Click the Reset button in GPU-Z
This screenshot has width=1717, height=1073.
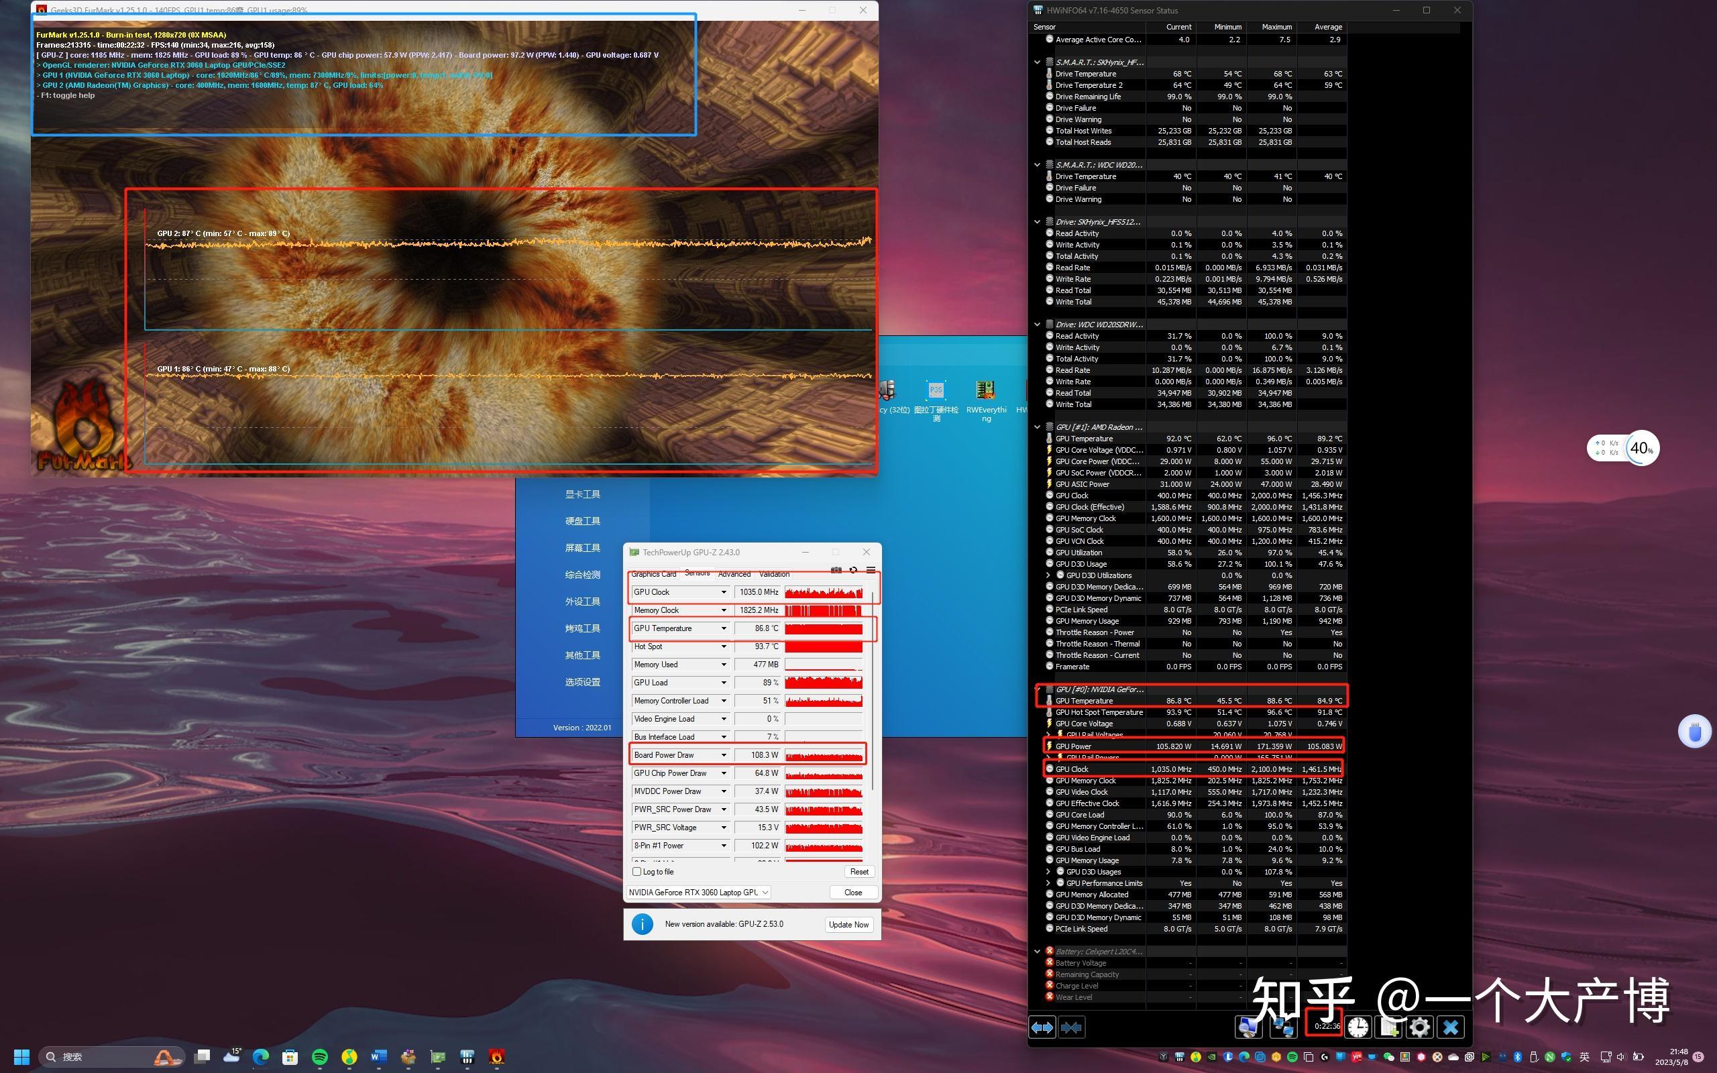[x=858, y=871]
